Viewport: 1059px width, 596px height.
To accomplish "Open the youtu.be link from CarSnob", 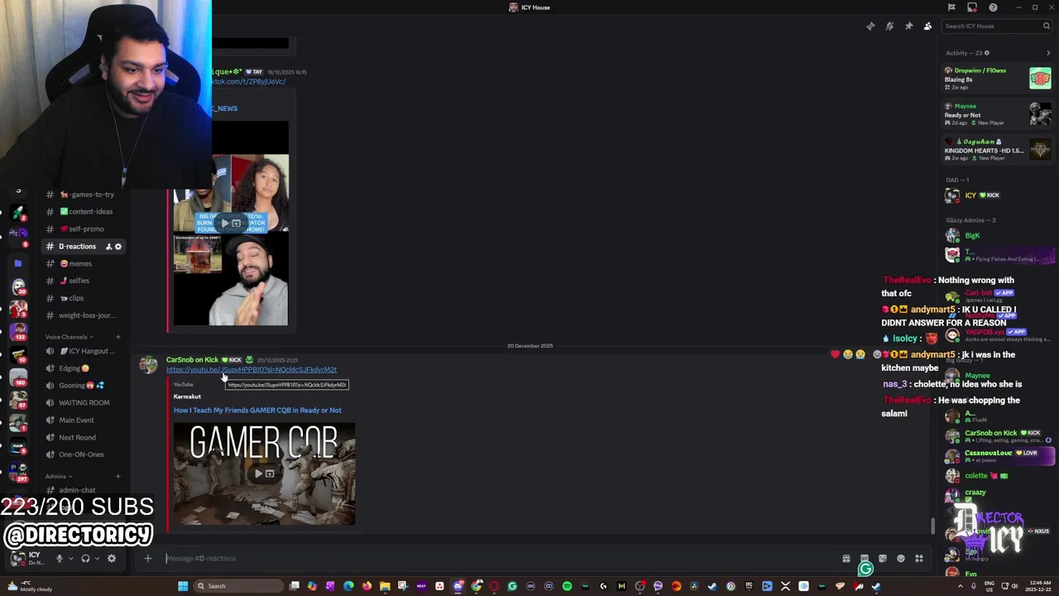I will click(252, 370).
